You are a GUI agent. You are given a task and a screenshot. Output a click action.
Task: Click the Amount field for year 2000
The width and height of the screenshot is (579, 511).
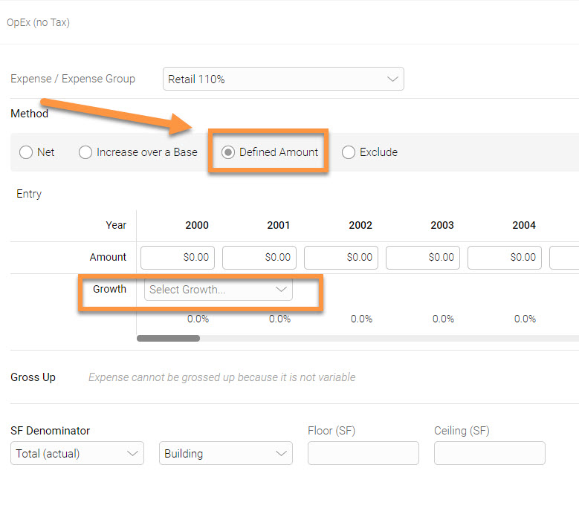click(x=177, y=257)
